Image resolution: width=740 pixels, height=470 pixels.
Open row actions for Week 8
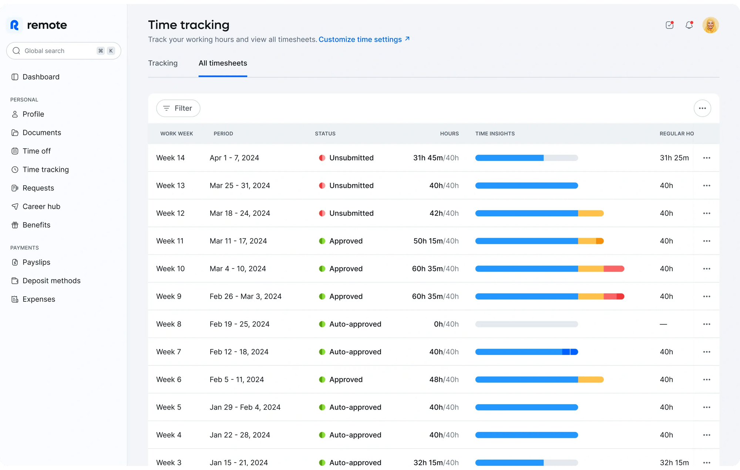(706, 324)
